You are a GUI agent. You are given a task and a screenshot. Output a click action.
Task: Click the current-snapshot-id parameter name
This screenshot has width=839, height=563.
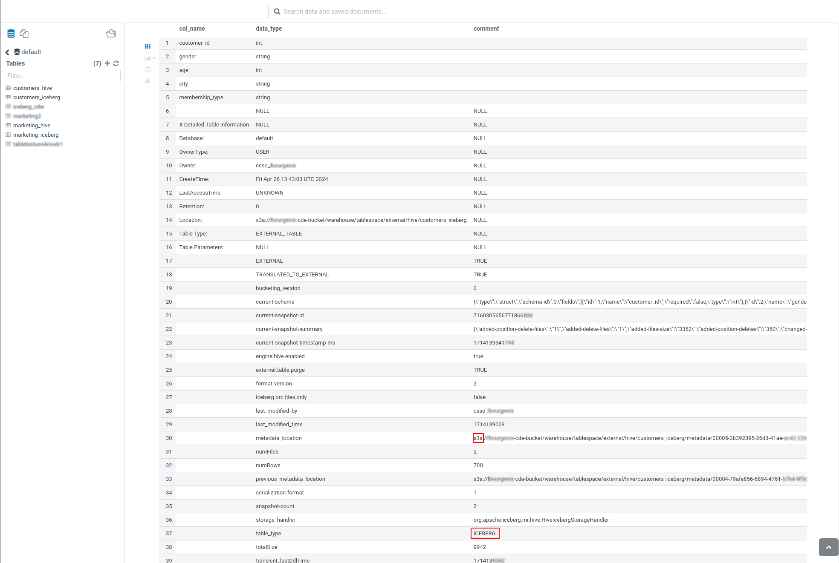point(280,316)
